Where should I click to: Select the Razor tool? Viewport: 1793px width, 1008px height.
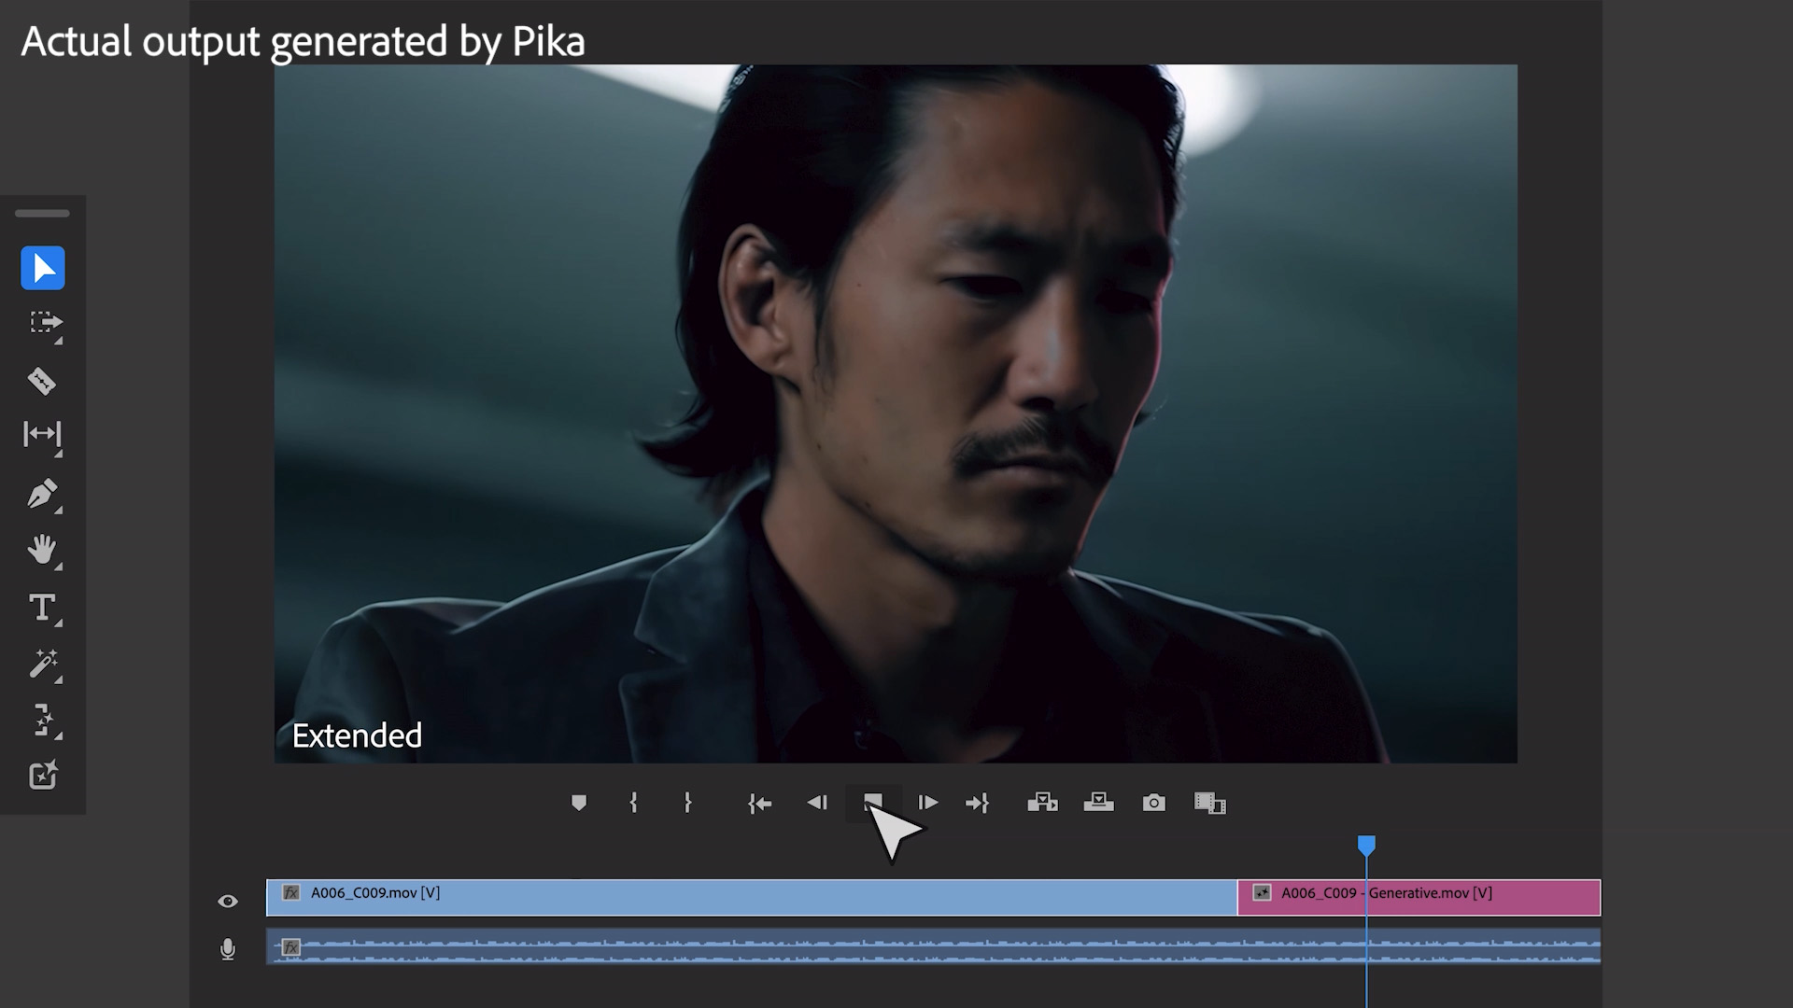point(42,381)
